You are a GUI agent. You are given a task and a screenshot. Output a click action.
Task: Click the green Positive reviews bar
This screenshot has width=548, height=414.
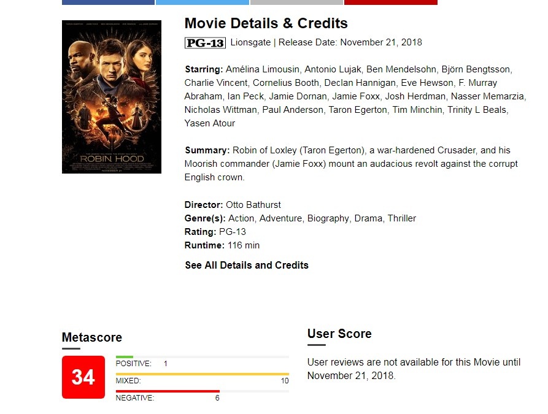pos(125,356)
